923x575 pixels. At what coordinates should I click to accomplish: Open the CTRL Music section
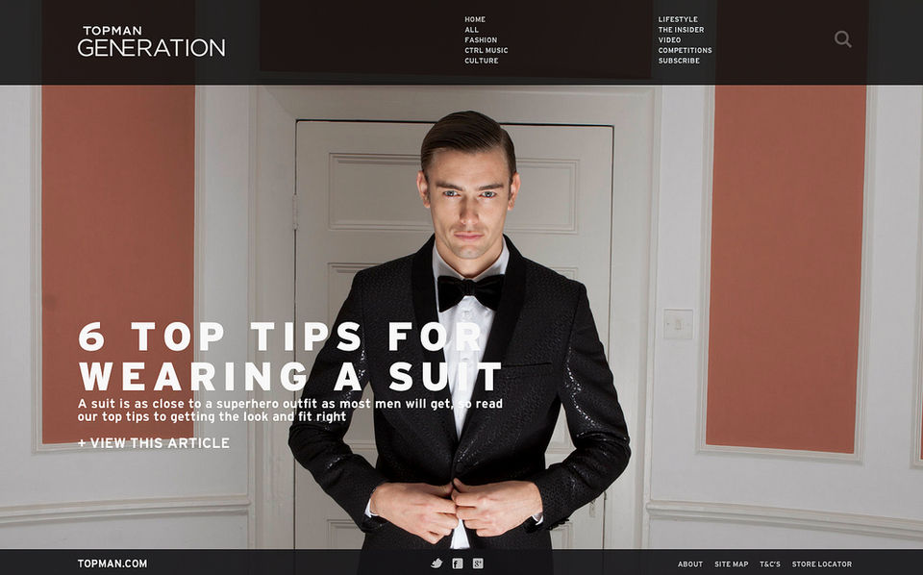(486, 50)
